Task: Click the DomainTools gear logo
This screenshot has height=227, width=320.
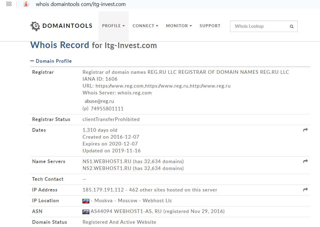Action: pos(35,26)
